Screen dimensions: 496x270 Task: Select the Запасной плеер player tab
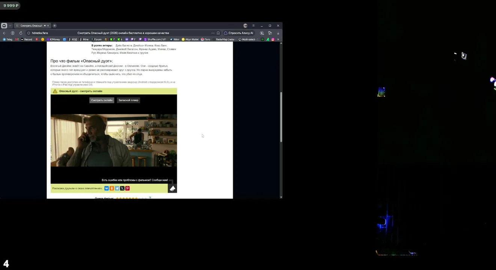tap(128, 100)
